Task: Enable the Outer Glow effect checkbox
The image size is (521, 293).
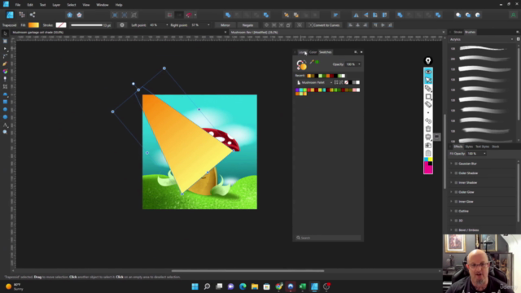Action: [x=456, y=192]
